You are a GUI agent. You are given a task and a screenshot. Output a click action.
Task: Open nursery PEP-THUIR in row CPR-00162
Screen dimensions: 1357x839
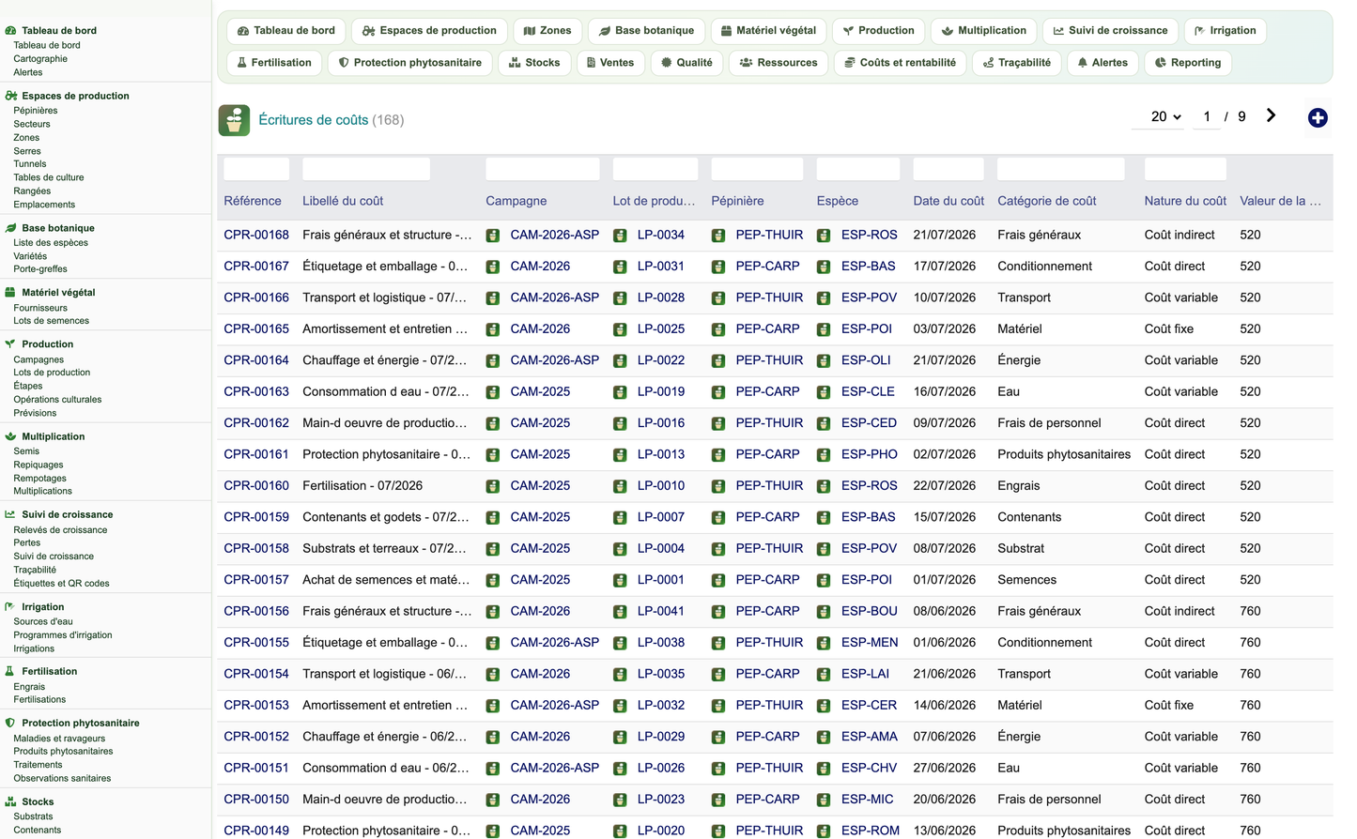pos(769,423)
